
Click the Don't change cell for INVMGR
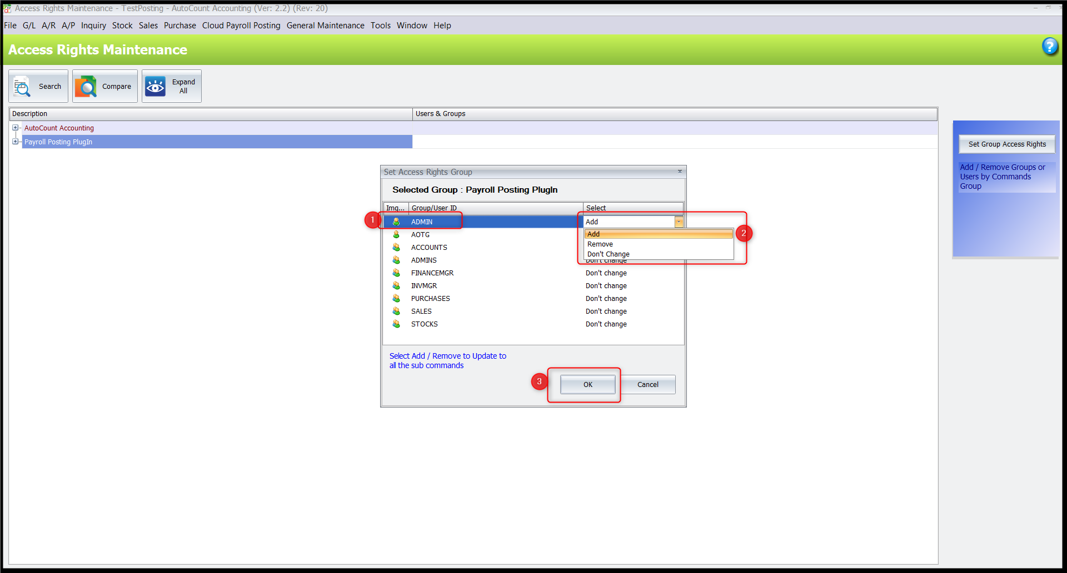point(633,285)
